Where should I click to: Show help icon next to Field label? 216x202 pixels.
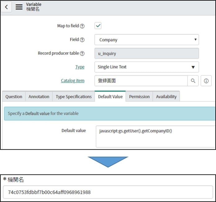82,40
